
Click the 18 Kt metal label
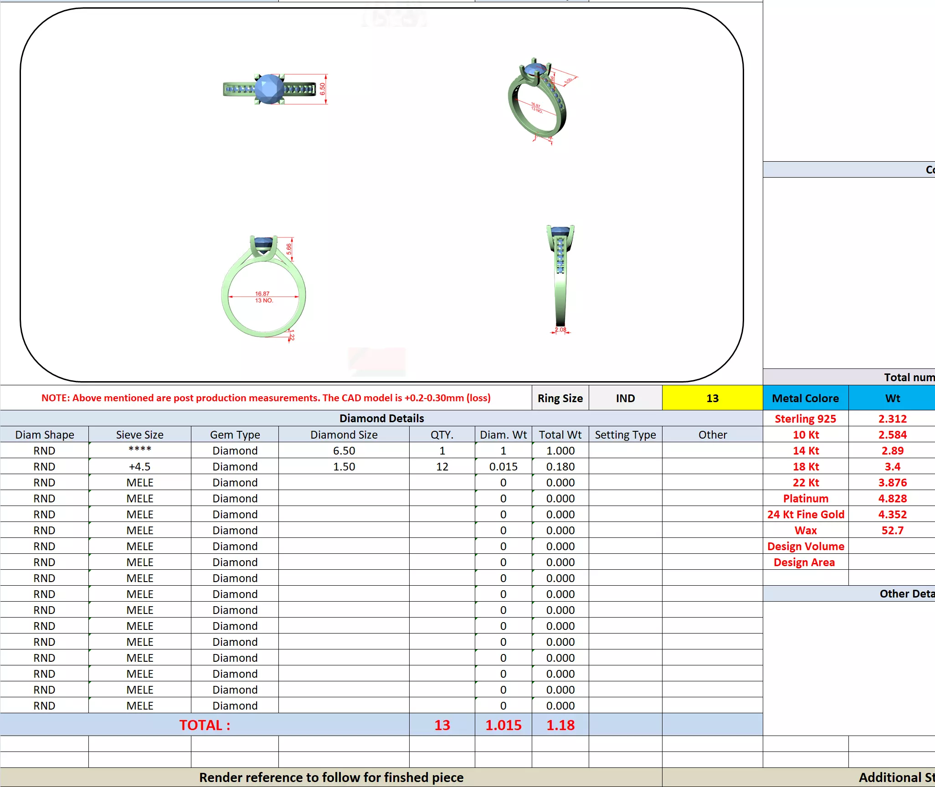[x=805, y=466]
